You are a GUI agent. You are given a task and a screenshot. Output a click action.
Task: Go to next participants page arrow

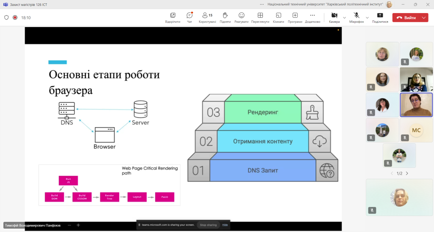pos(407,173)
